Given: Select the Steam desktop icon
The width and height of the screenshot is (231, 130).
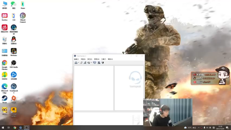Looking at the screenshot, I should (x=5, y=99).
